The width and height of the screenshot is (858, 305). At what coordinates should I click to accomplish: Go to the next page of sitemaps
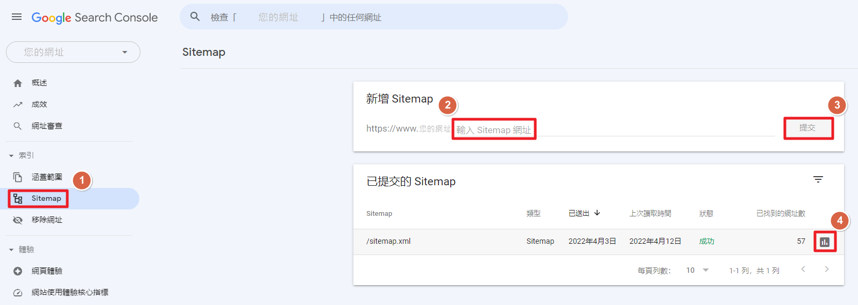(x=827, y=269)
